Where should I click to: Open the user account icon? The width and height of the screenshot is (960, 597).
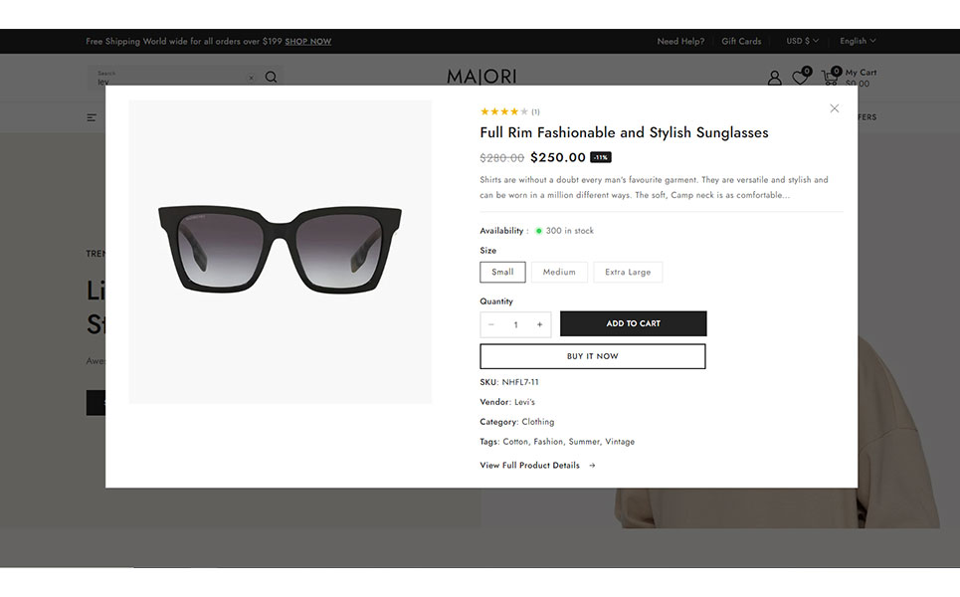pyautogui.click(x=774, y=78)
